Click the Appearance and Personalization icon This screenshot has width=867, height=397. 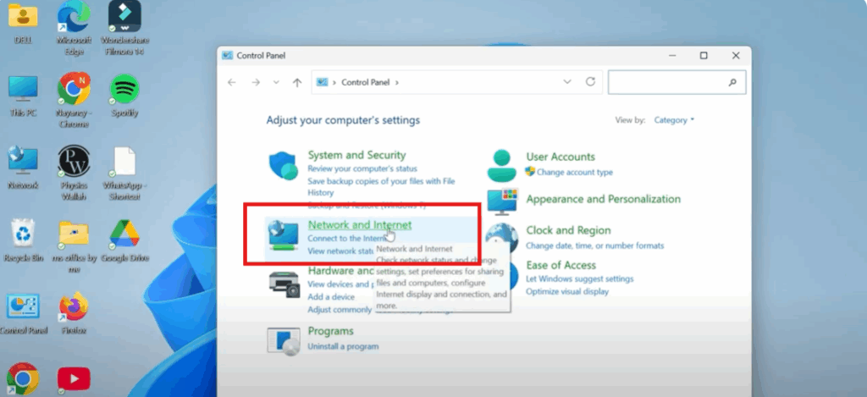[502, 201]
